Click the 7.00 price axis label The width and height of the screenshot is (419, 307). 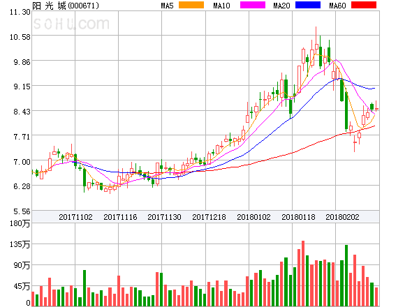tap(22, 162)
